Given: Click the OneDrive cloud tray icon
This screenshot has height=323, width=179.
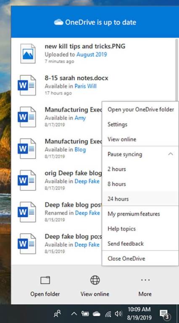Looking at the screenshot, I should (x=96, y=314).
